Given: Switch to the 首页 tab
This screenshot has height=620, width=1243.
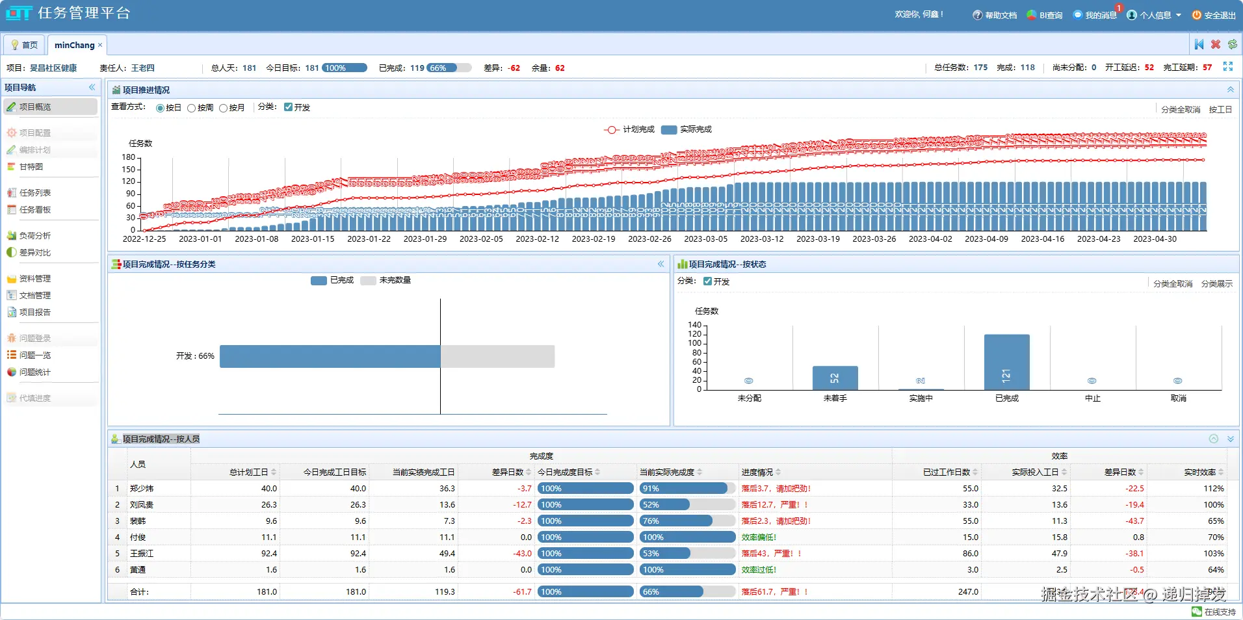Looking at the screenshot, I should click(x=24, y=45).
